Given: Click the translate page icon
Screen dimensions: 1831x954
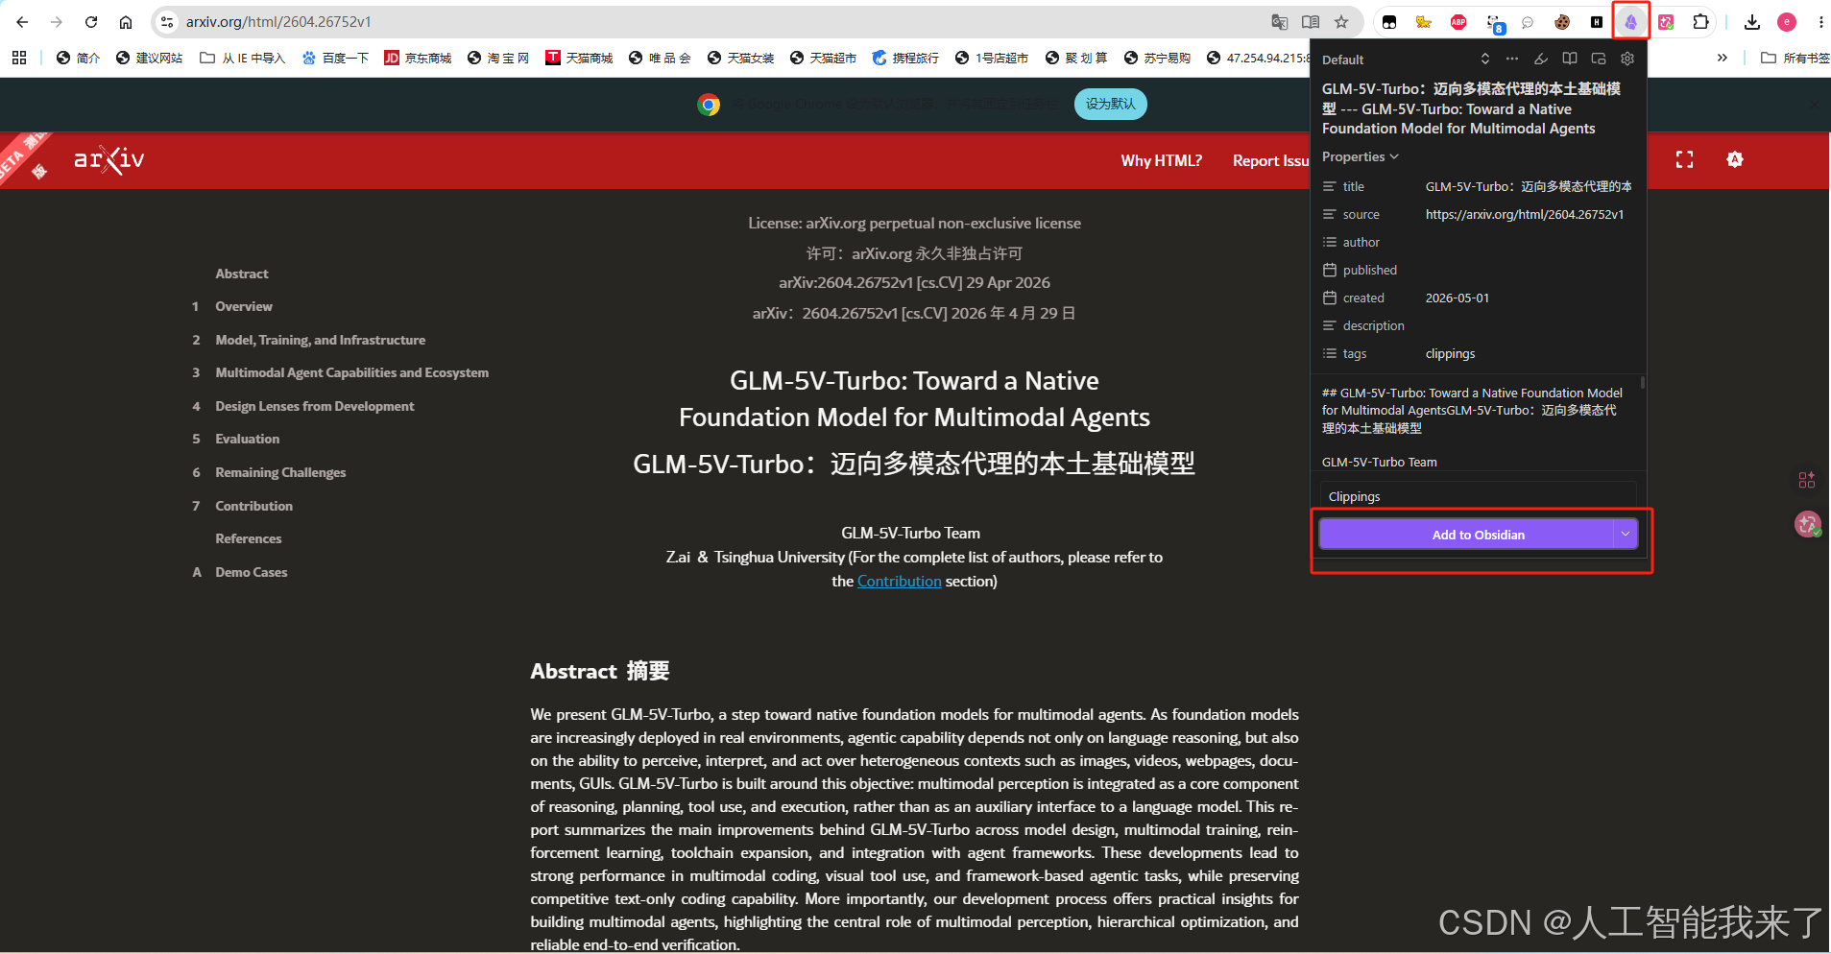Looking at the screenshot, I should coord(1279,22).
